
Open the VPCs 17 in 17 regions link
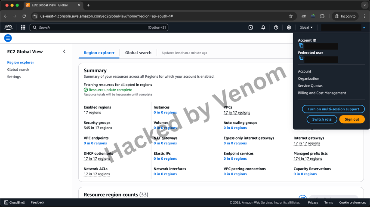[x=237, y=113]
